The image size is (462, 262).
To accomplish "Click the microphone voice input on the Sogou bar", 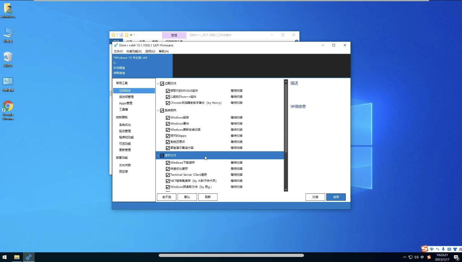I will pos(443,249).
